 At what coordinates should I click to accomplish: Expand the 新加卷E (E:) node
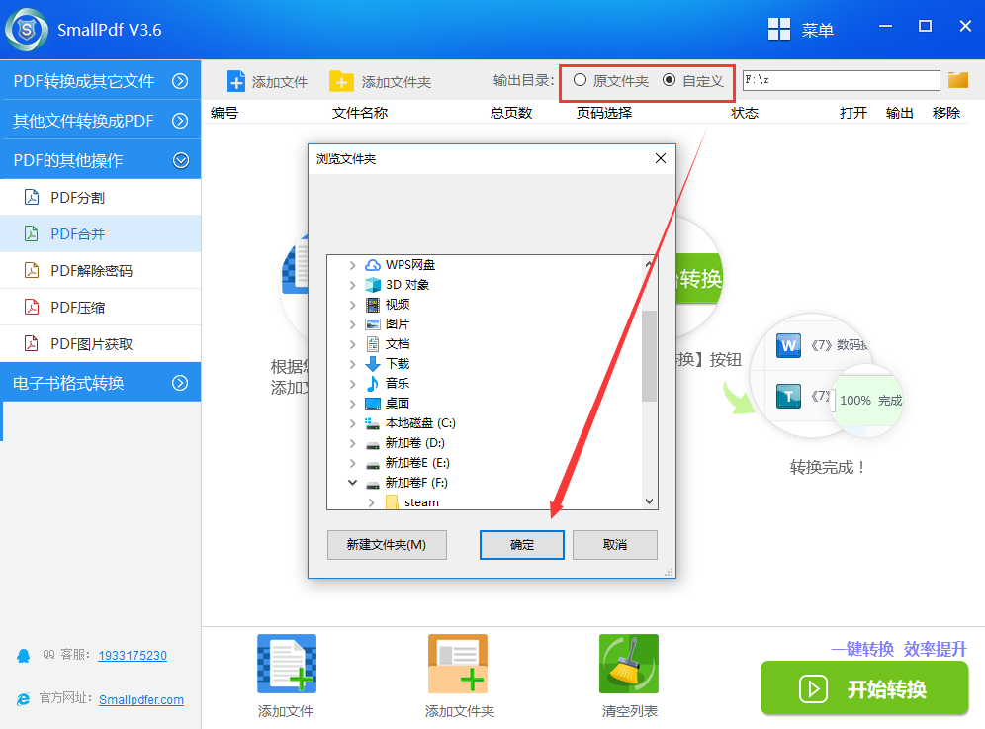point(352,463)
